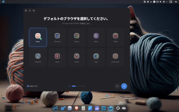179x112 pixels.
Task: Open the settings gears app in dock
Action: (104, 108)
